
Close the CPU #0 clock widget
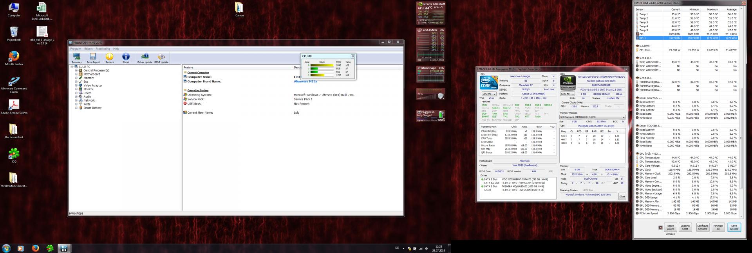click(352, 56)
